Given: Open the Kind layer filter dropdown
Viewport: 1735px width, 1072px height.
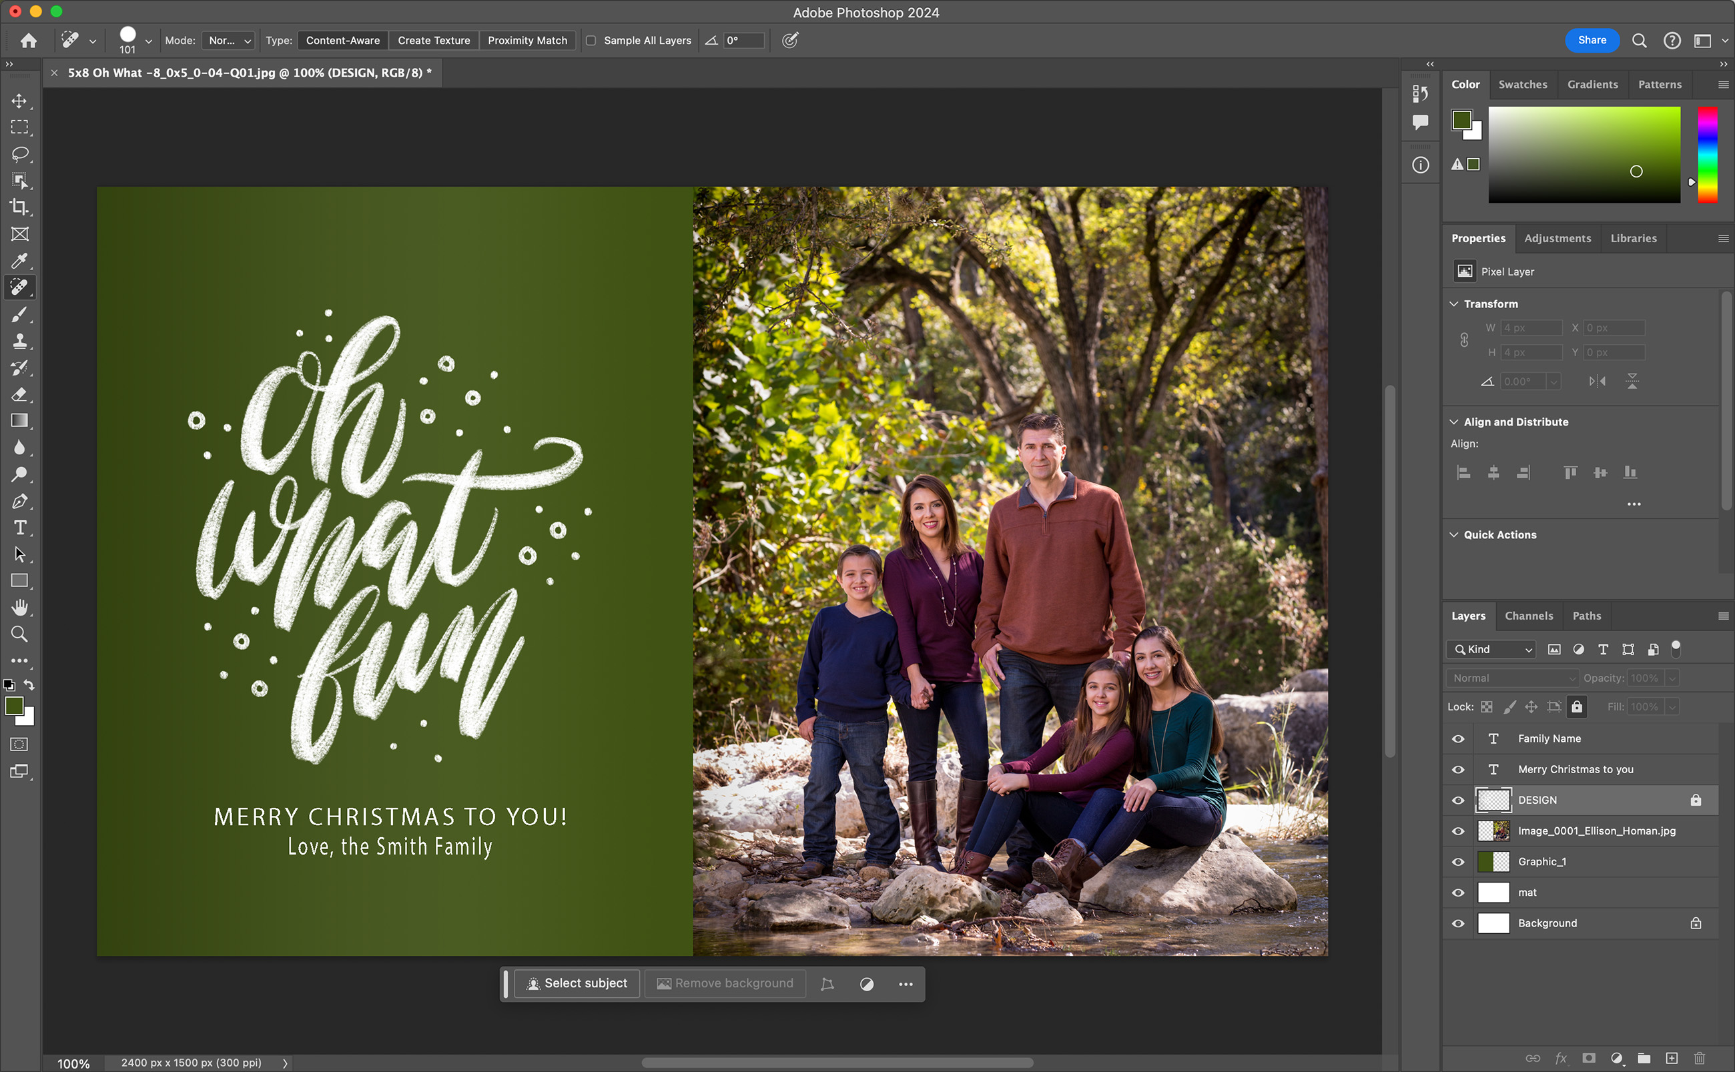Looking at the screenshot, I should point(1491,650).
